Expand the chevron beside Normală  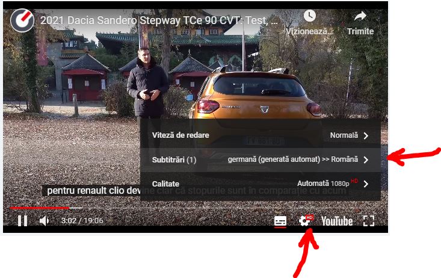click(366, 135)
